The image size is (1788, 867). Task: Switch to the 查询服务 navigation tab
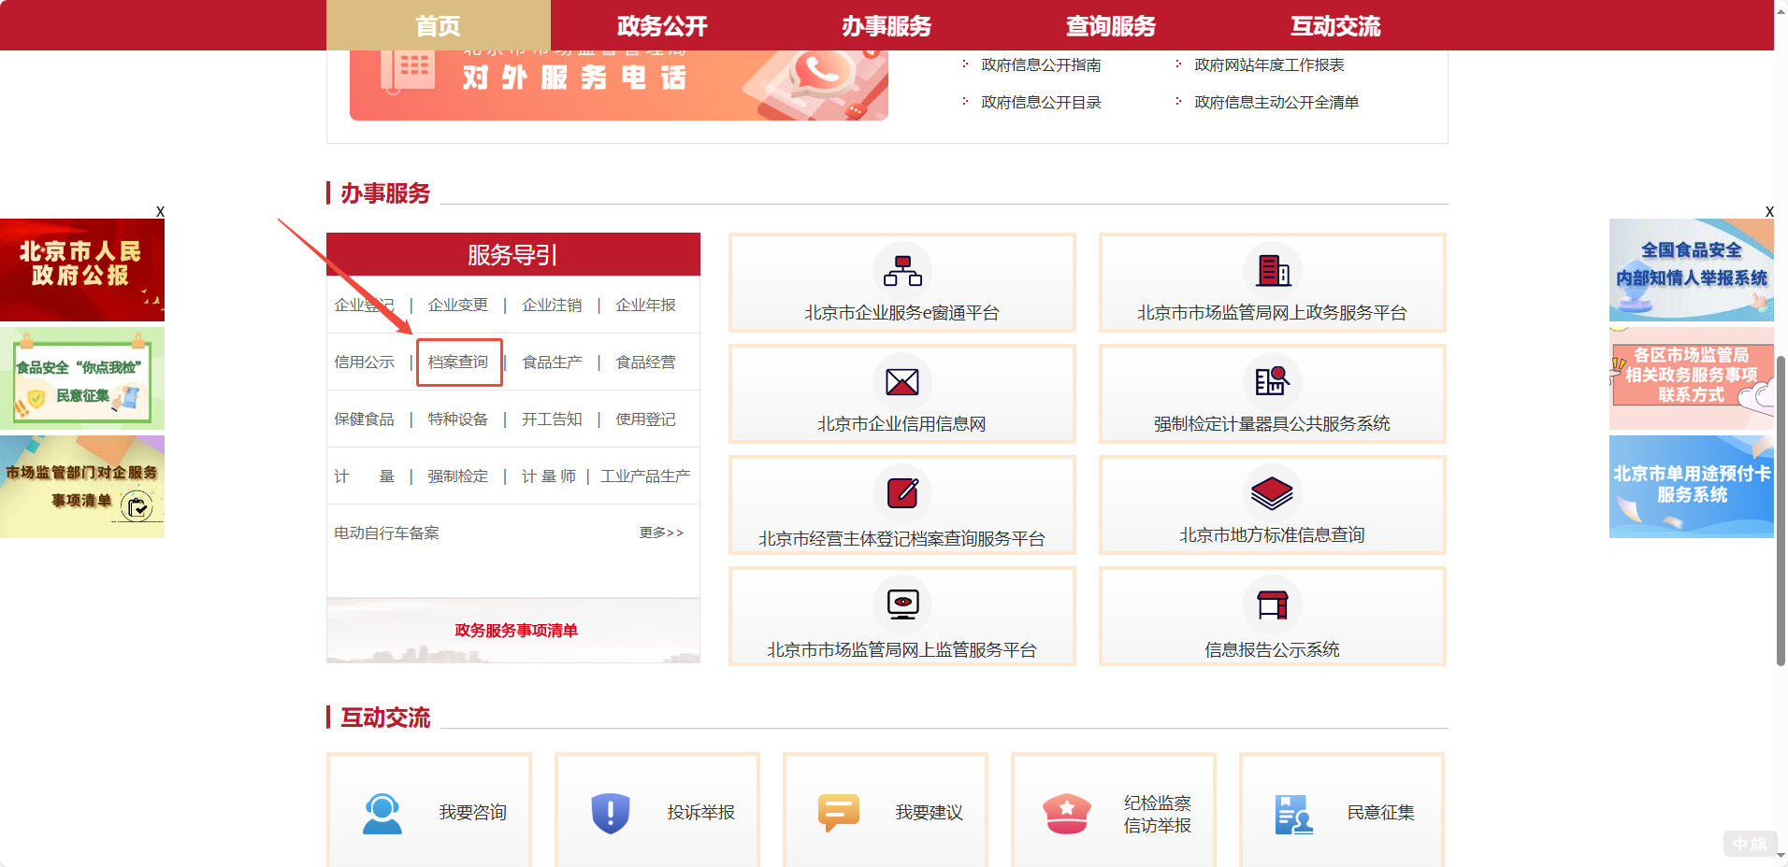pyautogui.click(x=1111, y=25)
